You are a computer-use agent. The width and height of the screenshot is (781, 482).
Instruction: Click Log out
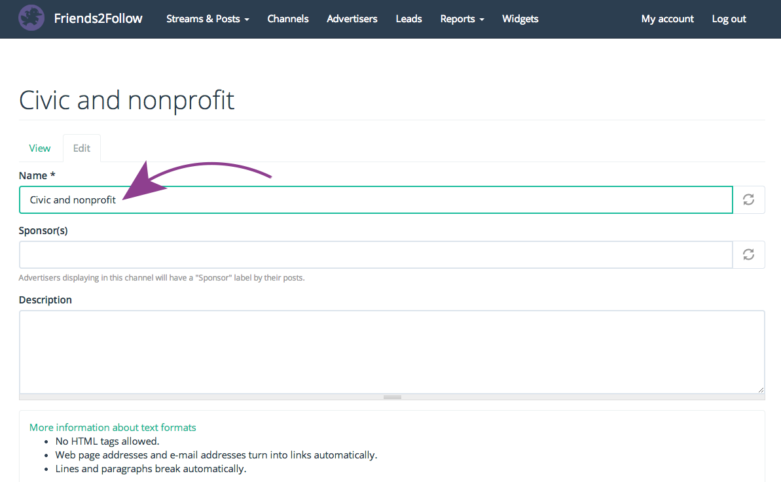point(729,19)
